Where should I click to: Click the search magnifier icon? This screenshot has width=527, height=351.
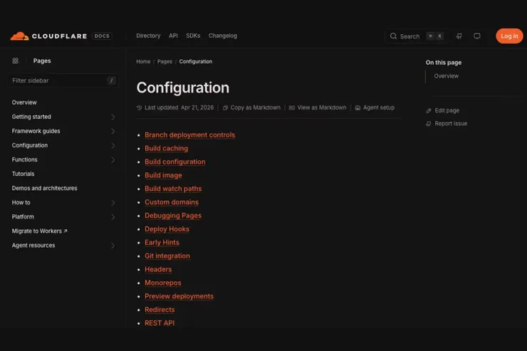point(393,36)
